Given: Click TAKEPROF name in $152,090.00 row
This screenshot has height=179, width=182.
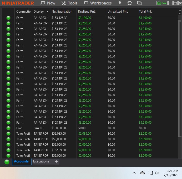Looking at the screenshot, I should tap(41, 150).
